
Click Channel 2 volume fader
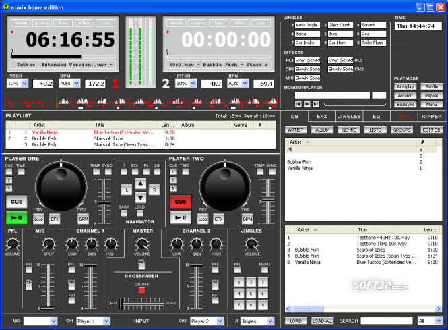click(x=196, y=265)
